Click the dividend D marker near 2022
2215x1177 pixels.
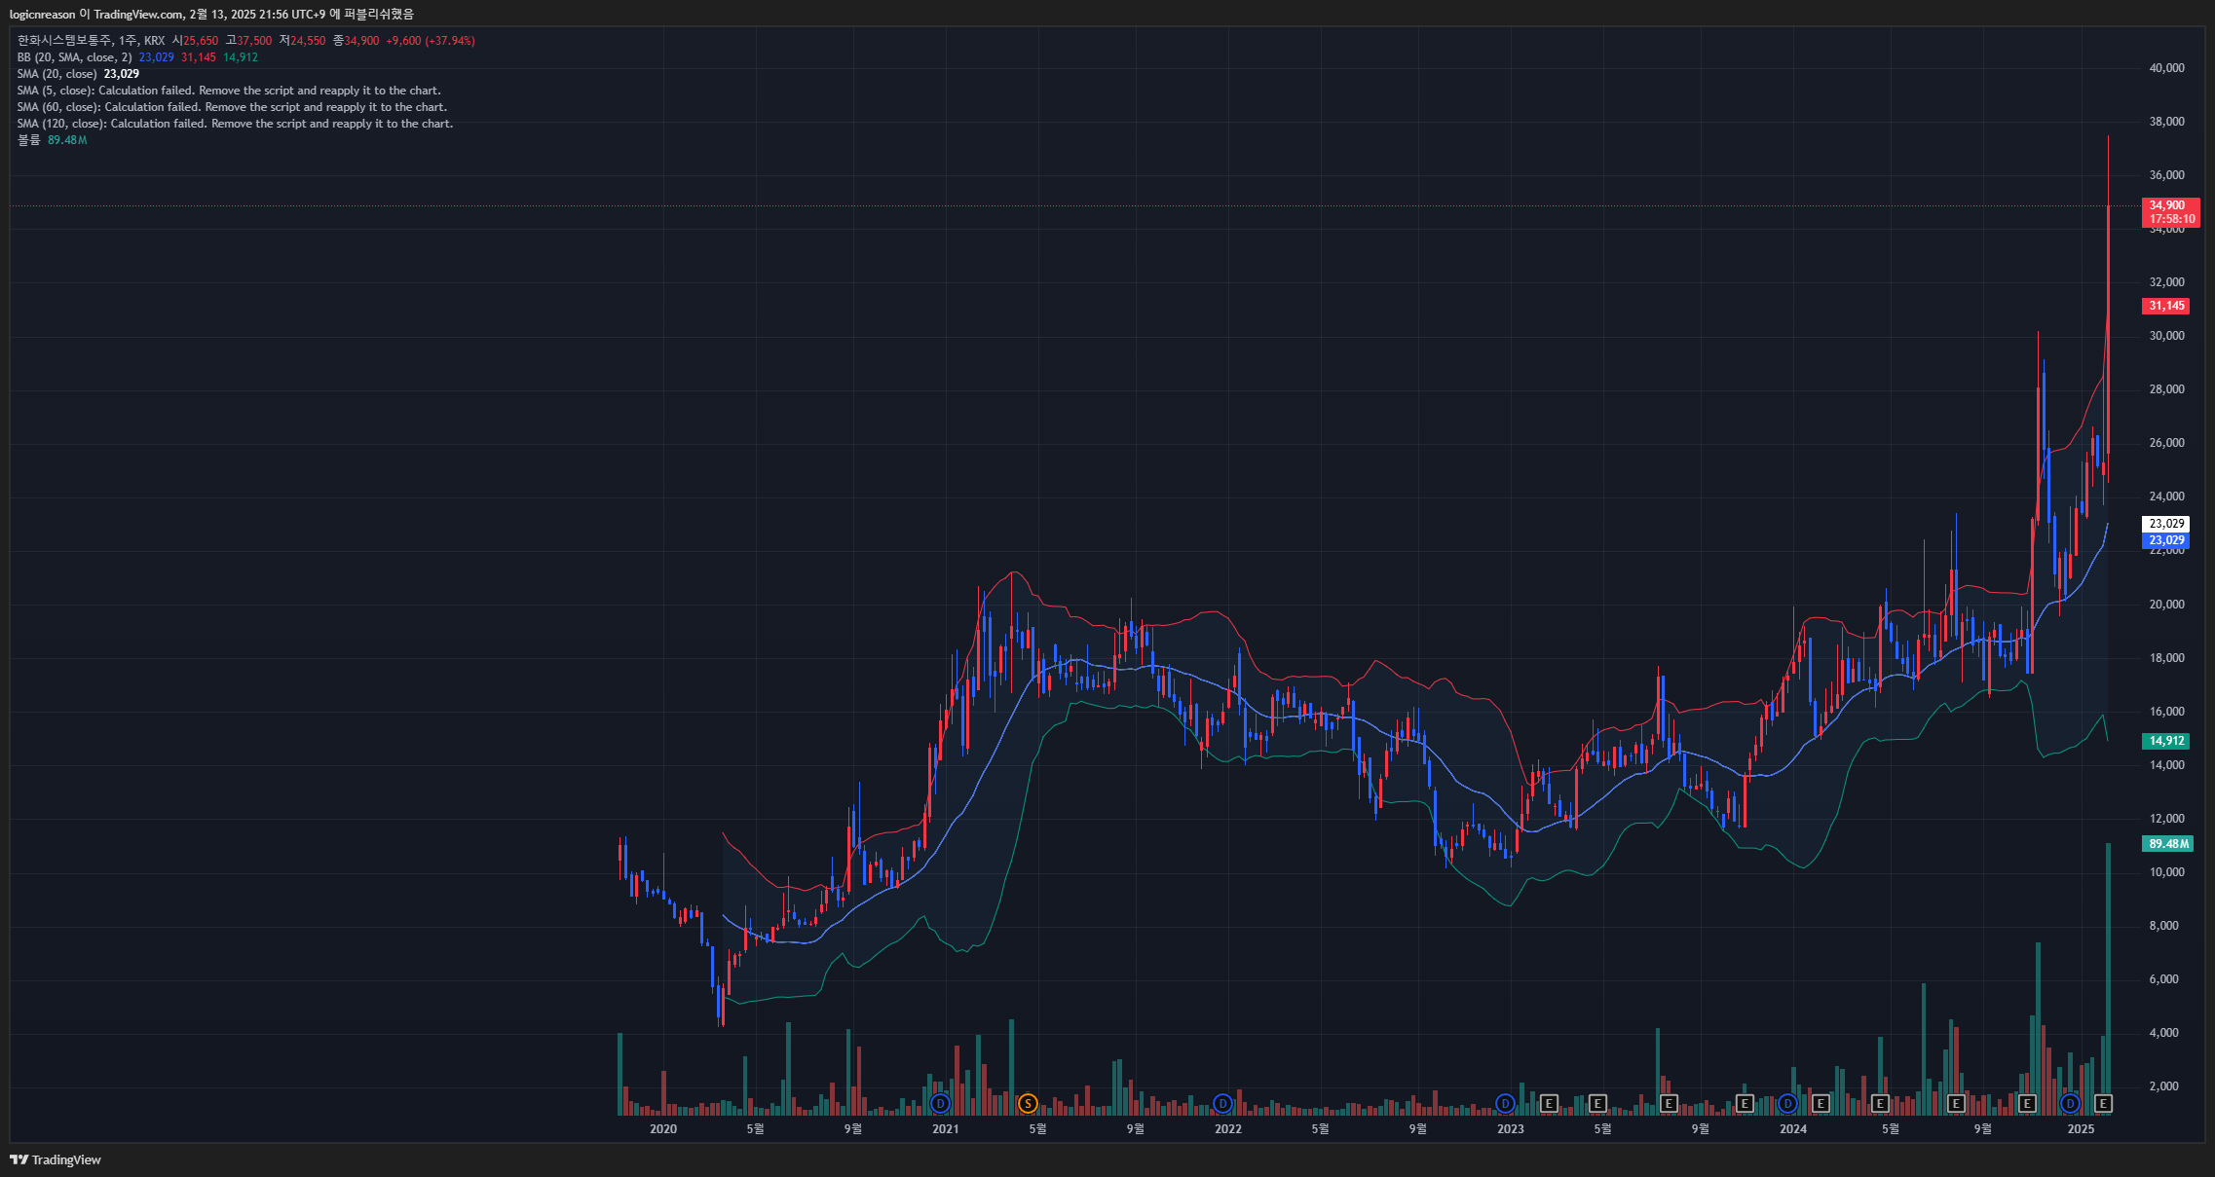tap(1222, 1103)
